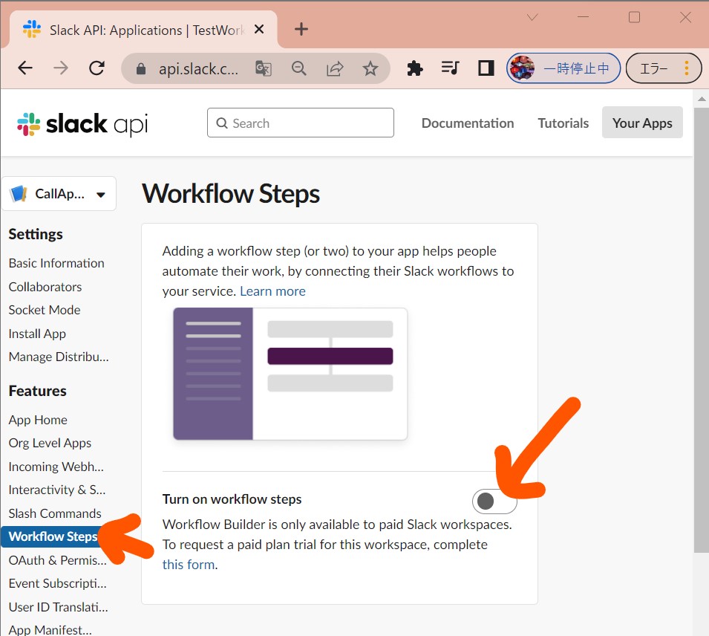
Task: Open Interactivity & Shortcuts page
Action: coord(57,490)
